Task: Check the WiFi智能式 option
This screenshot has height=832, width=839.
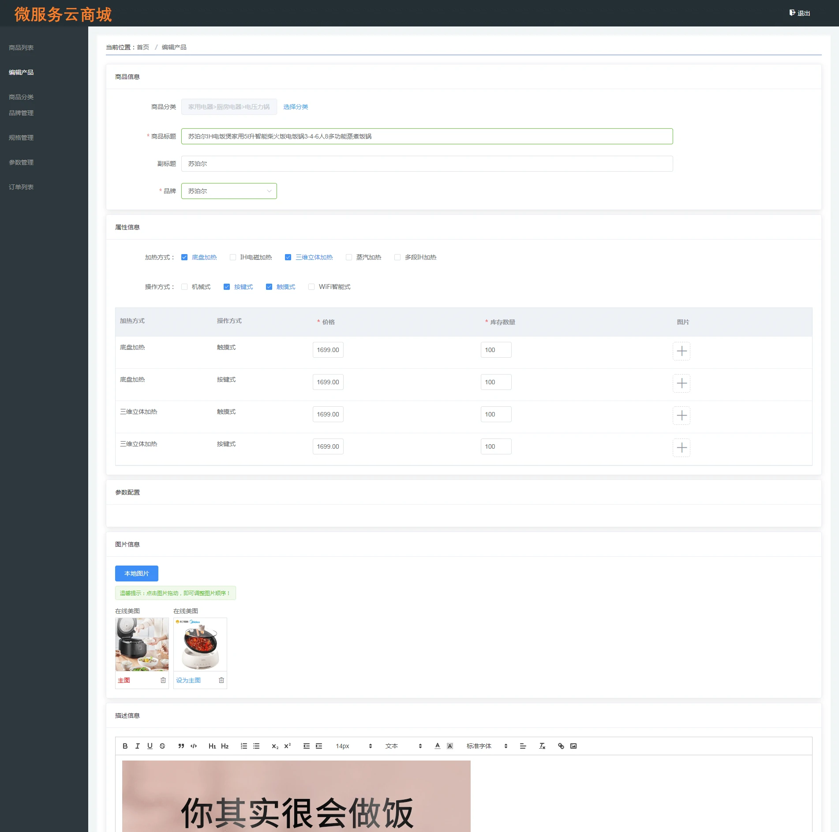Action: [311, 287]
